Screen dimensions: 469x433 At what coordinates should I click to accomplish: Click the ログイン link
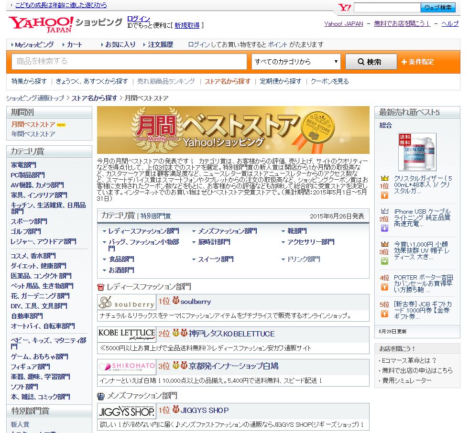click(139, 19)
